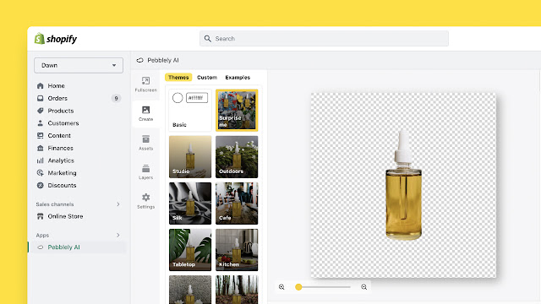Open Pebblely Settings

click(x=145, y=201)
